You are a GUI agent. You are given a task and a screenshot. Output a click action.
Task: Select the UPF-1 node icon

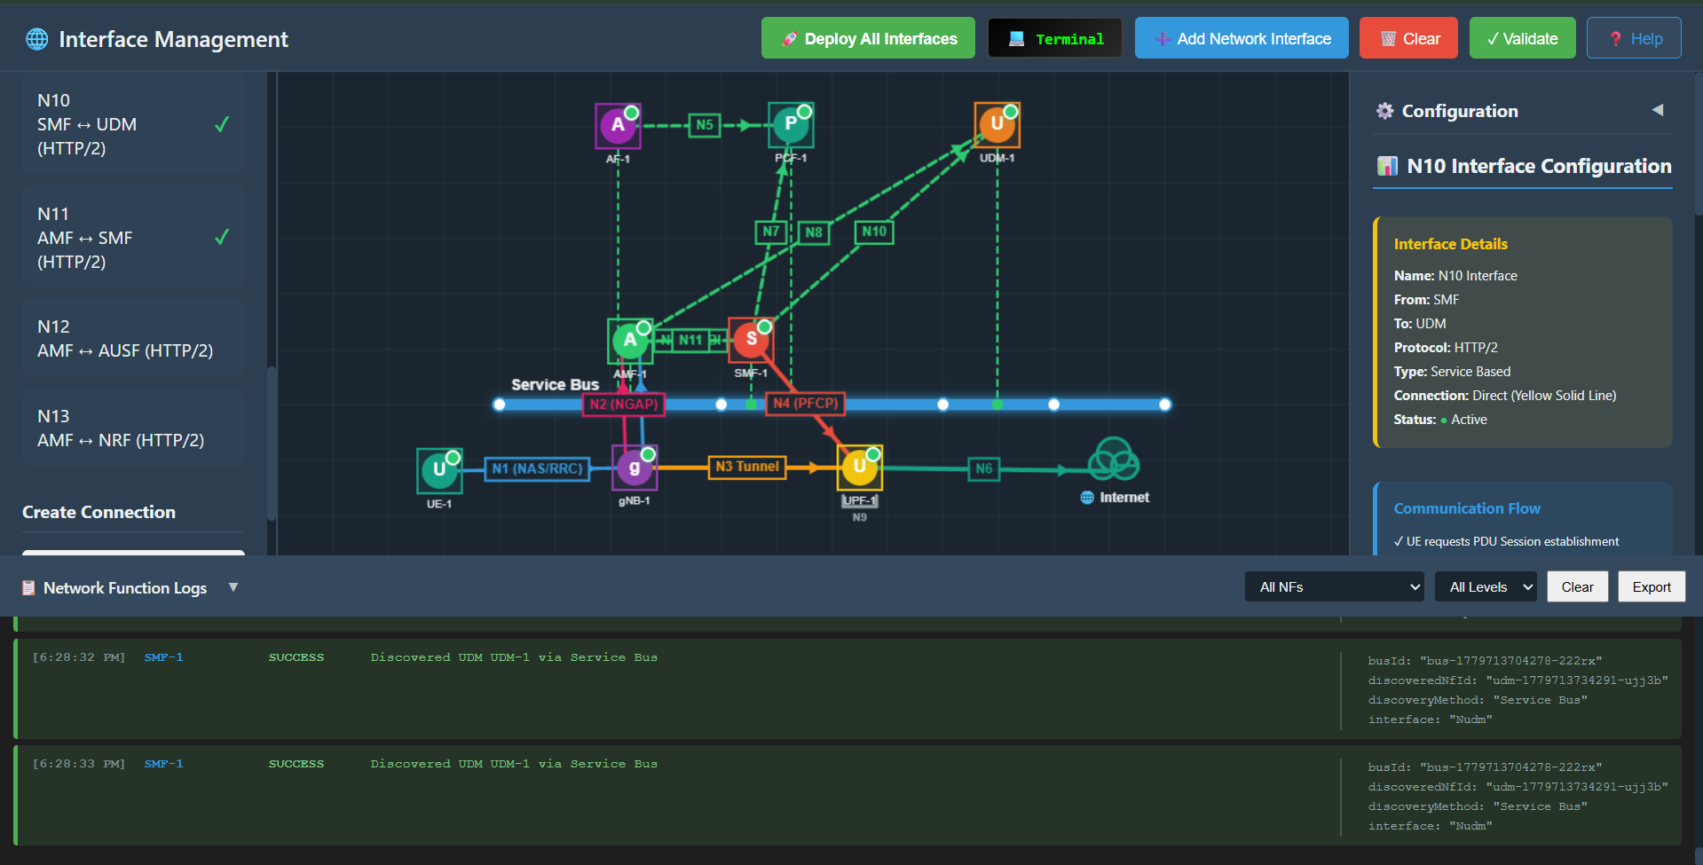click(859, 468)
